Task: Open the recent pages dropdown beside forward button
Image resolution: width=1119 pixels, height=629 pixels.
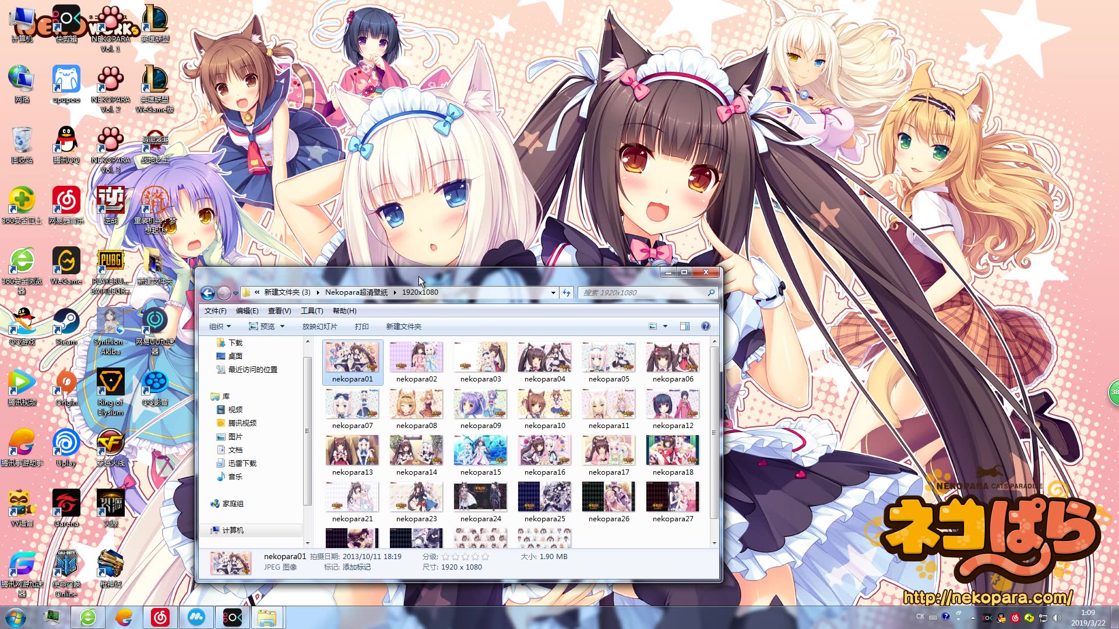Action: click(x=235, y=293)
